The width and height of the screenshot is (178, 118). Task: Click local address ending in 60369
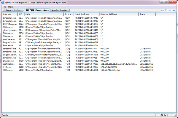tap(87, 36)
